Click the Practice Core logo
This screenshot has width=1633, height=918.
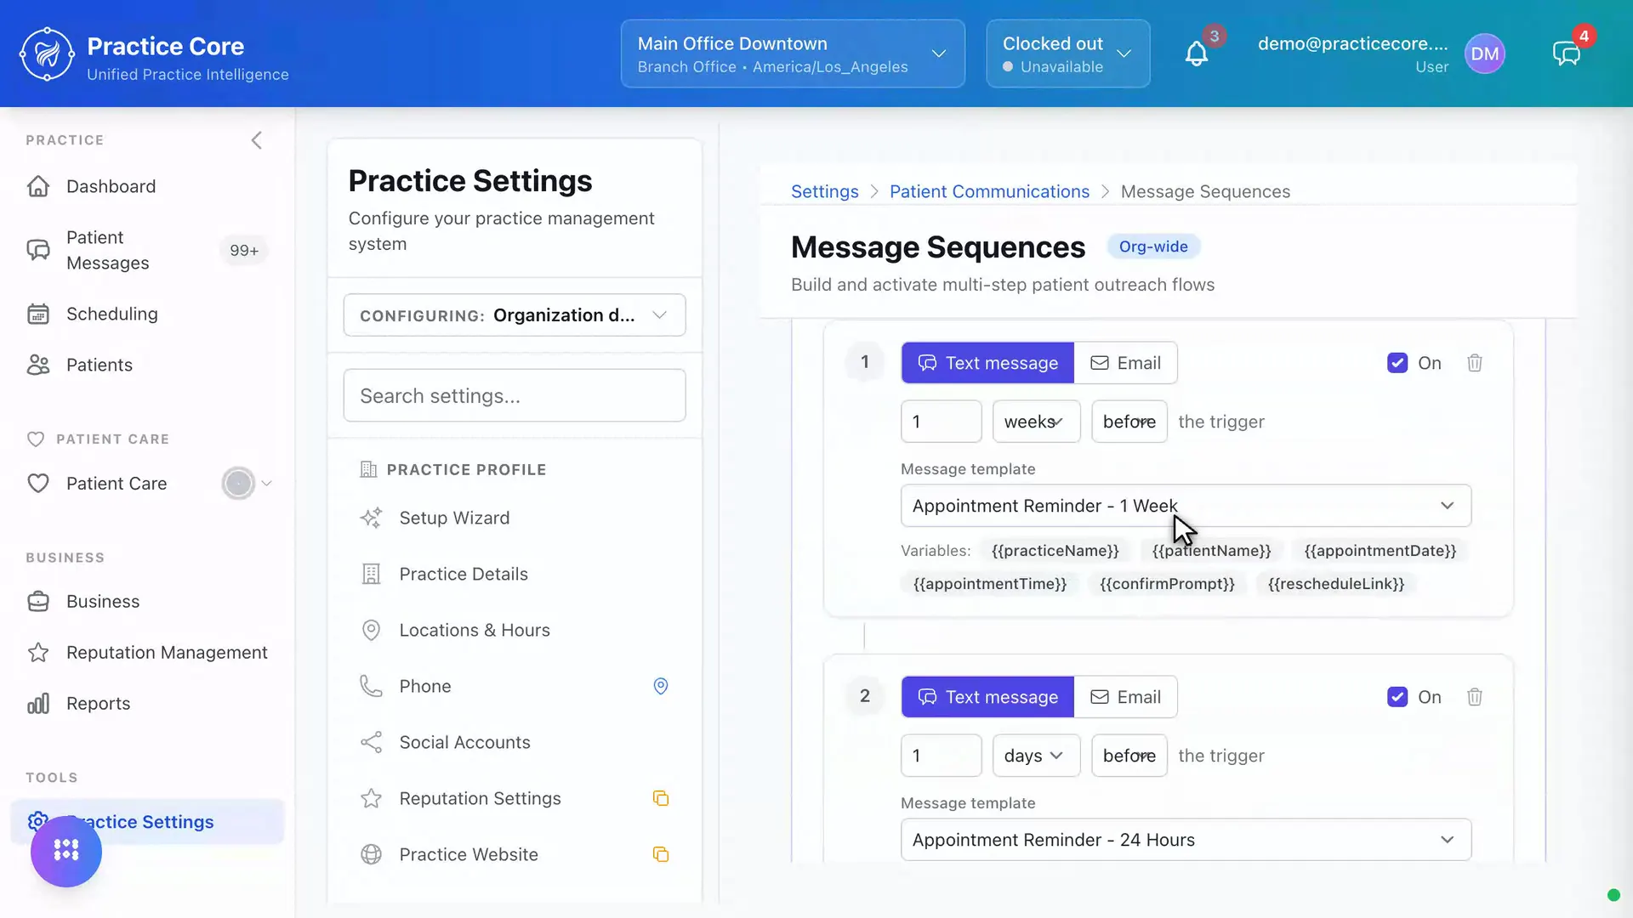[47, 54]
